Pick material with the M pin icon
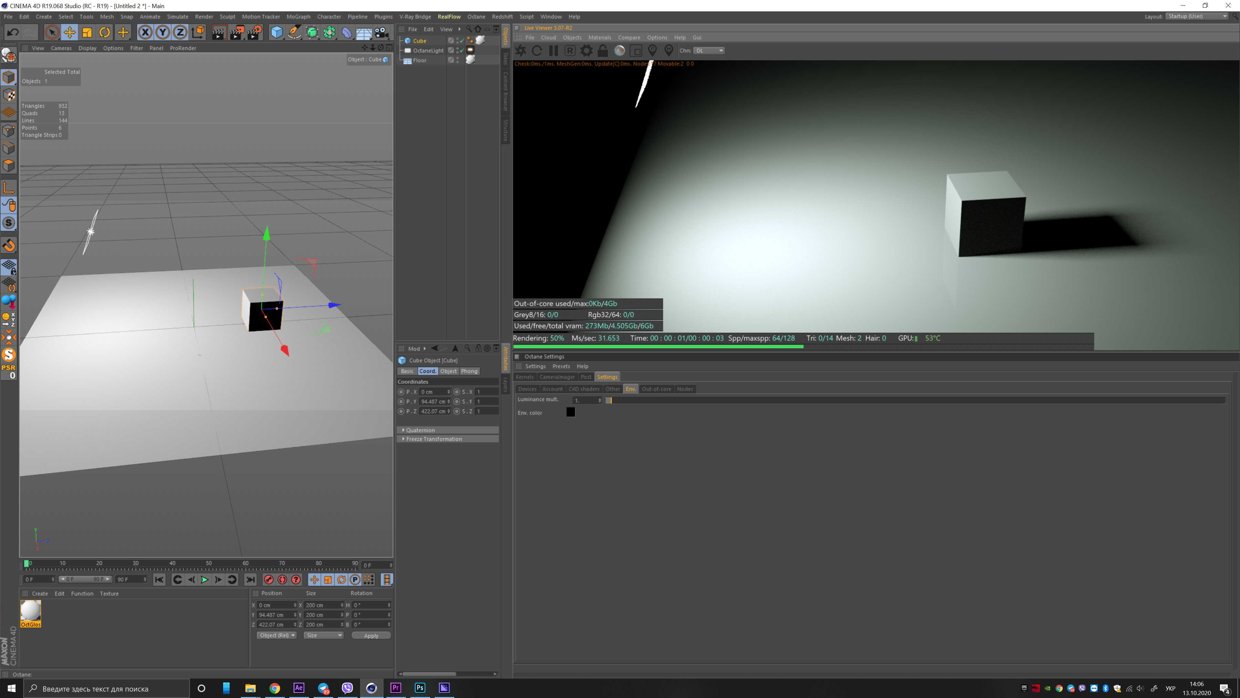Viewport: 1240px width, 698px height. tap(669, 51)
